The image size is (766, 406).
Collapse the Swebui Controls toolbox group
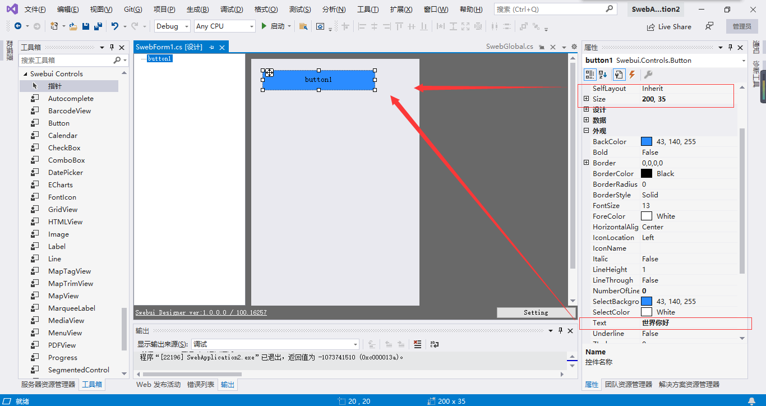[25, 74]
